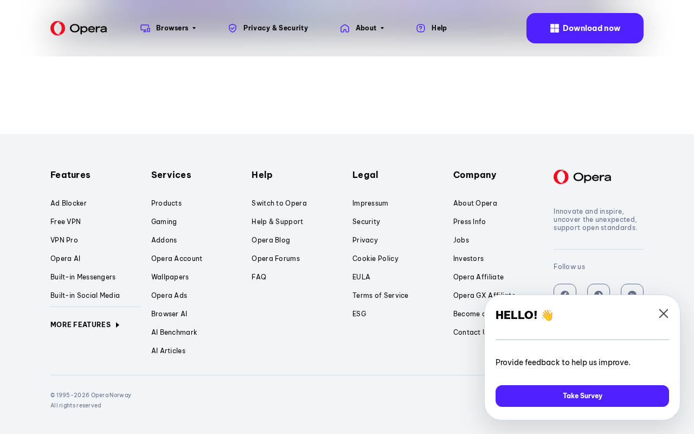Click the Privacy & Security shield icon
This screenshot has height=434, width=694.
tap(233, 28)
